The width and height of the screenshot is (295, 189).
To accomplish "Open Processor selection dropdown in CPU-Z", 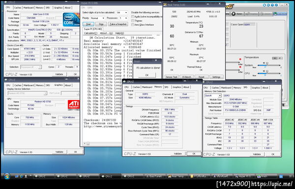I will (30, 67).
